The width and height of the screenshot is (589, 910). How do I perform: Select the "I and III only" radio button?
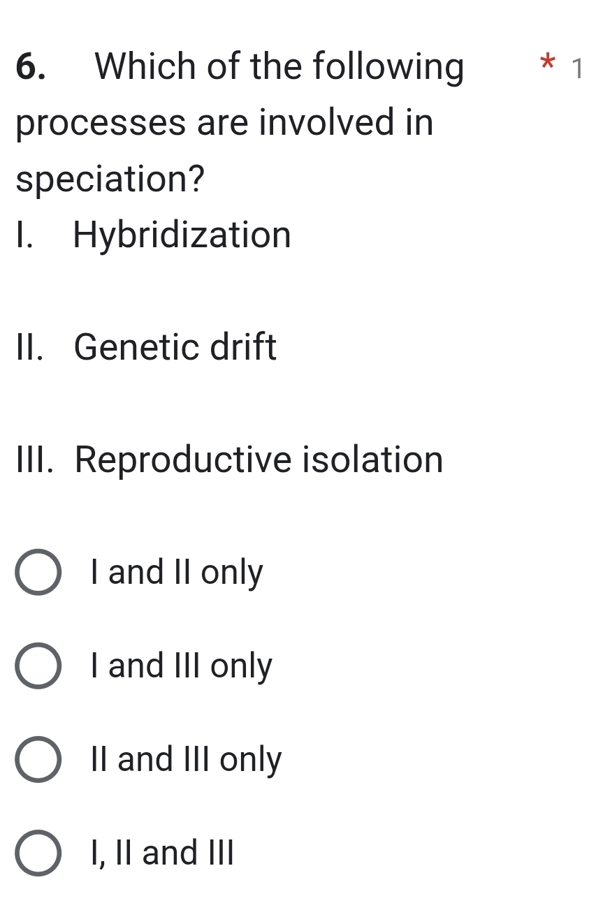(38, 666)
